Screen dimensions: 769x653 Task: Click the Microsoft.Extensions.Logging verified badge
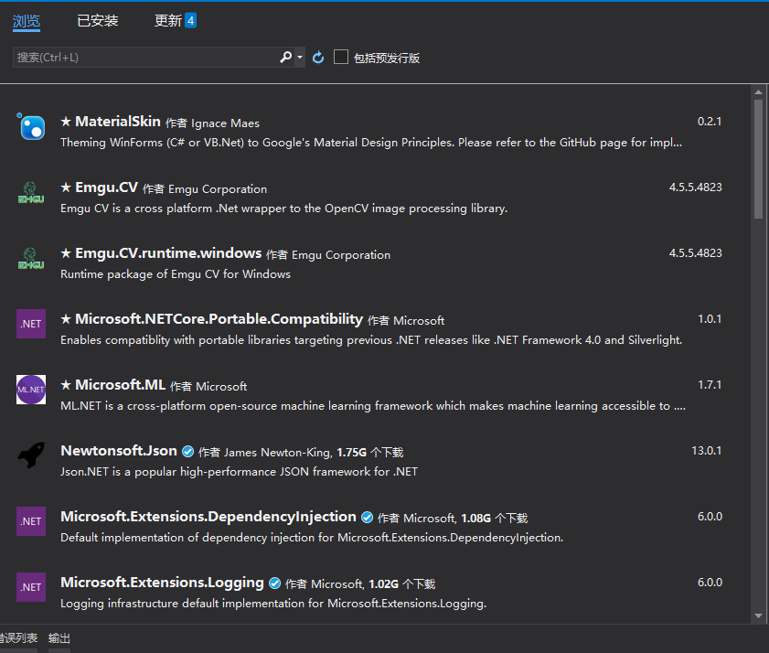[275, 583]
